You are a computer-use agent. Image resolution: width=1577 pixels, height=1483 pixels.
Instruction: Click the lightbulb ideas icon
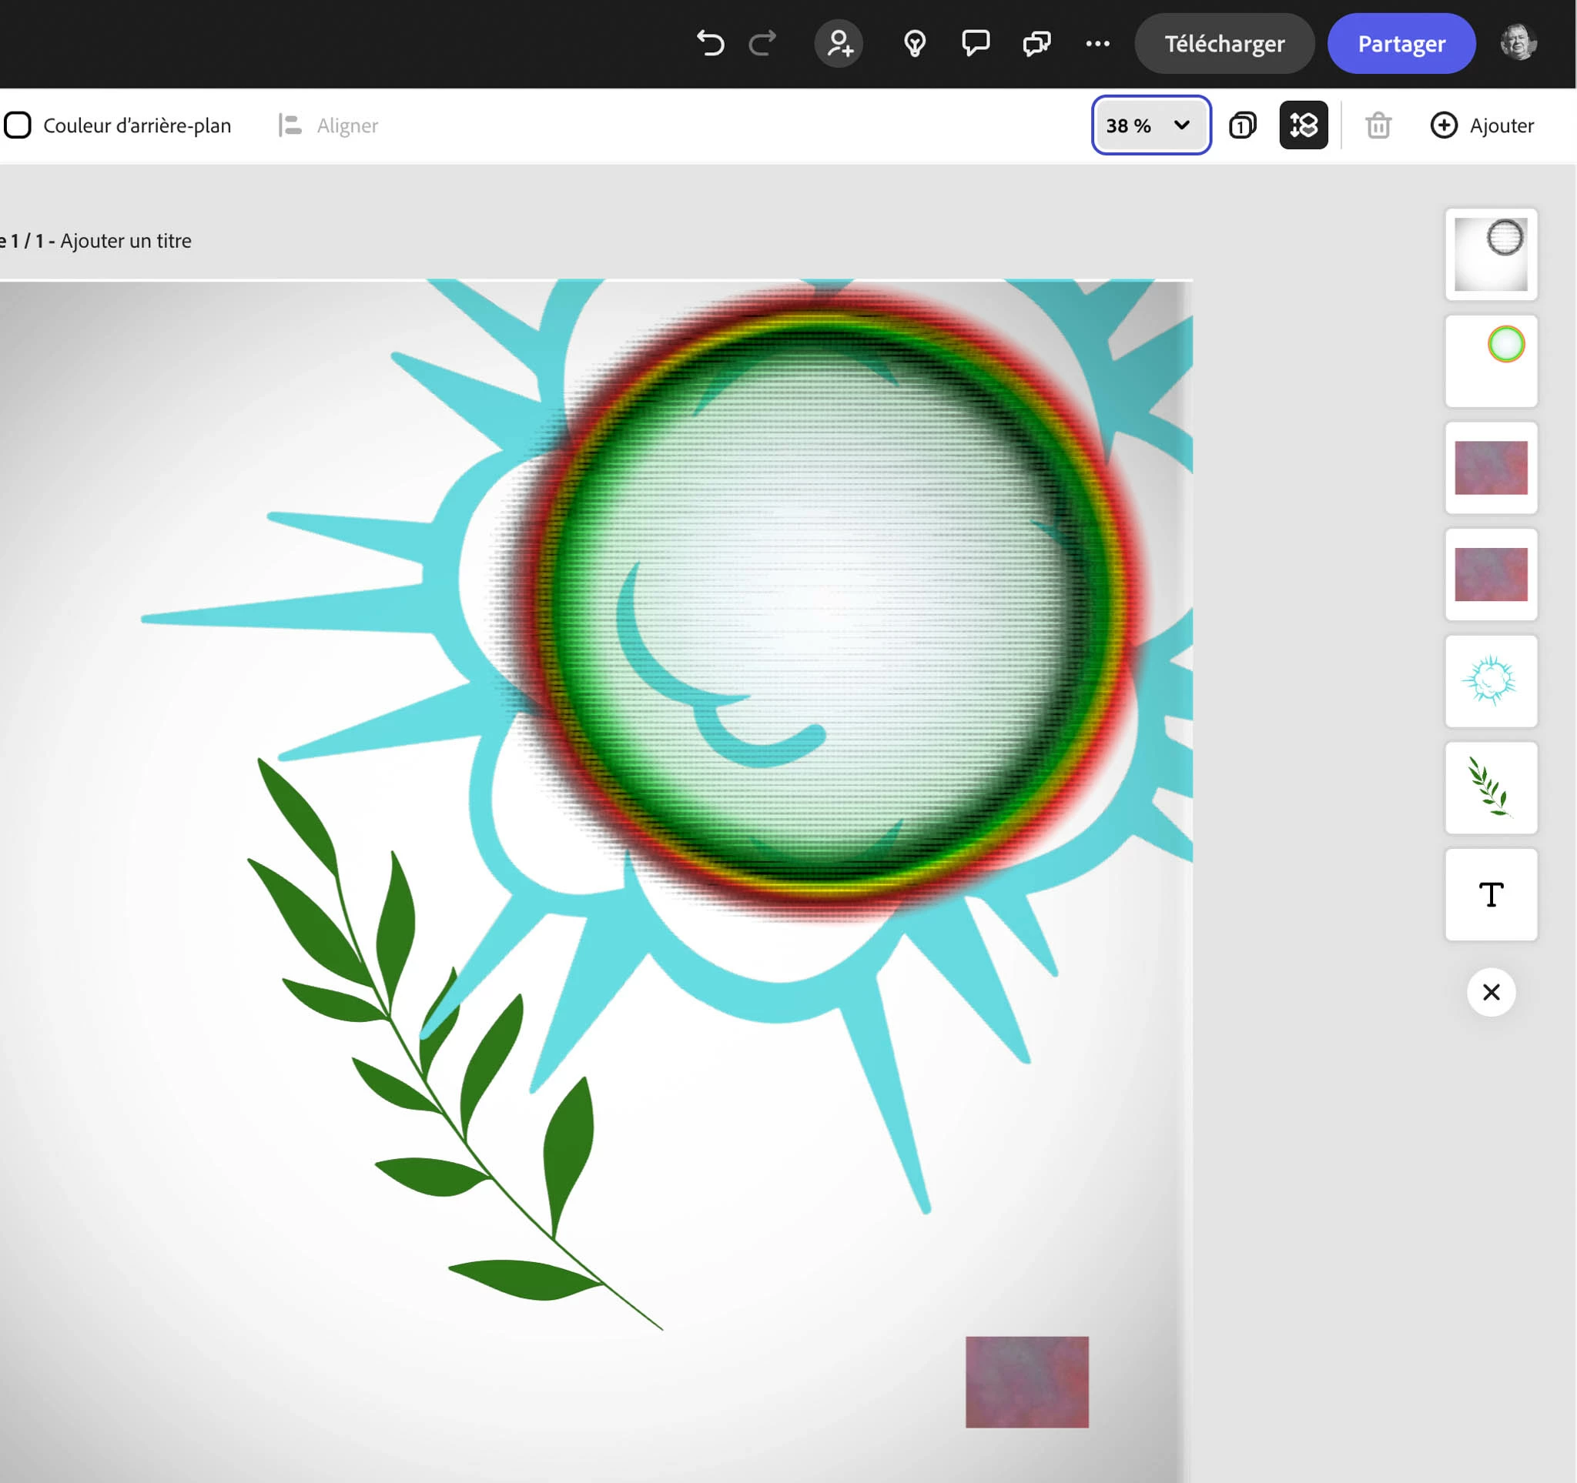(915, 43)
